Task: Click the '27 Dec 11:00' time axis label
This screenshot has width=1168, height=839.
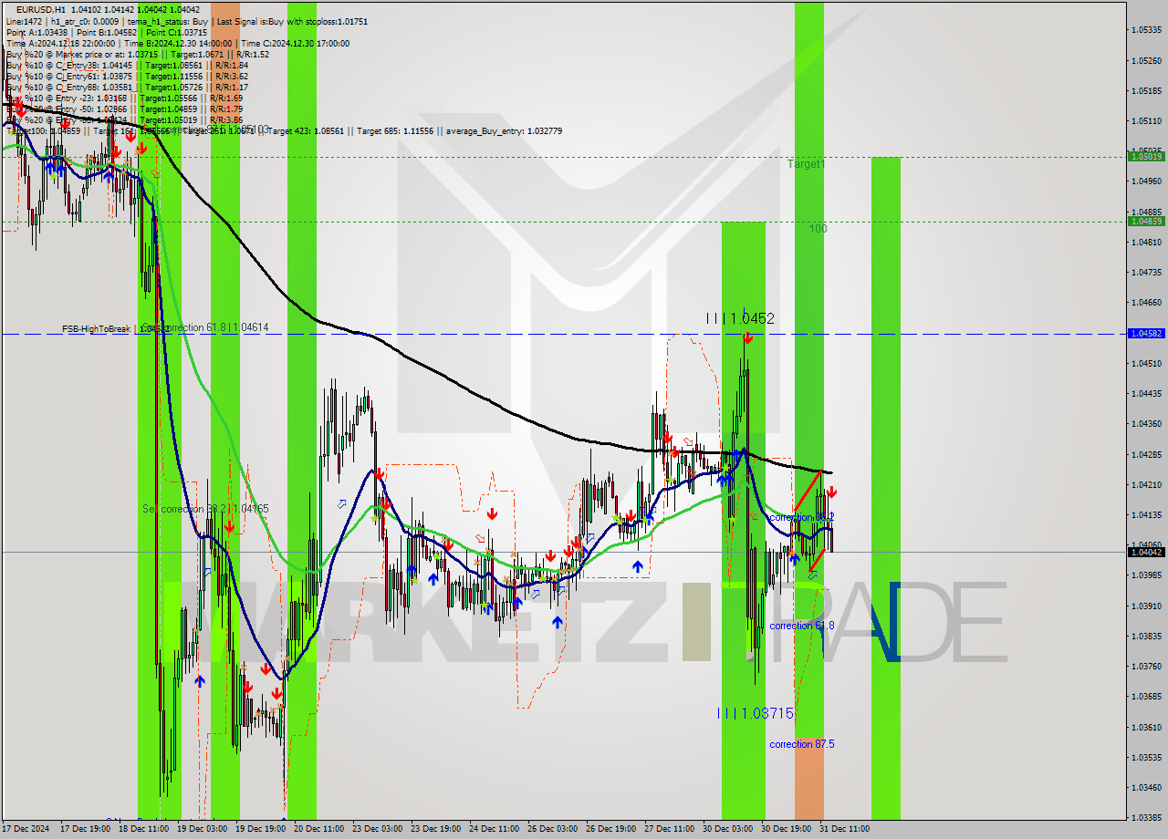Action: pyautogui.click(x=669, y=829)
